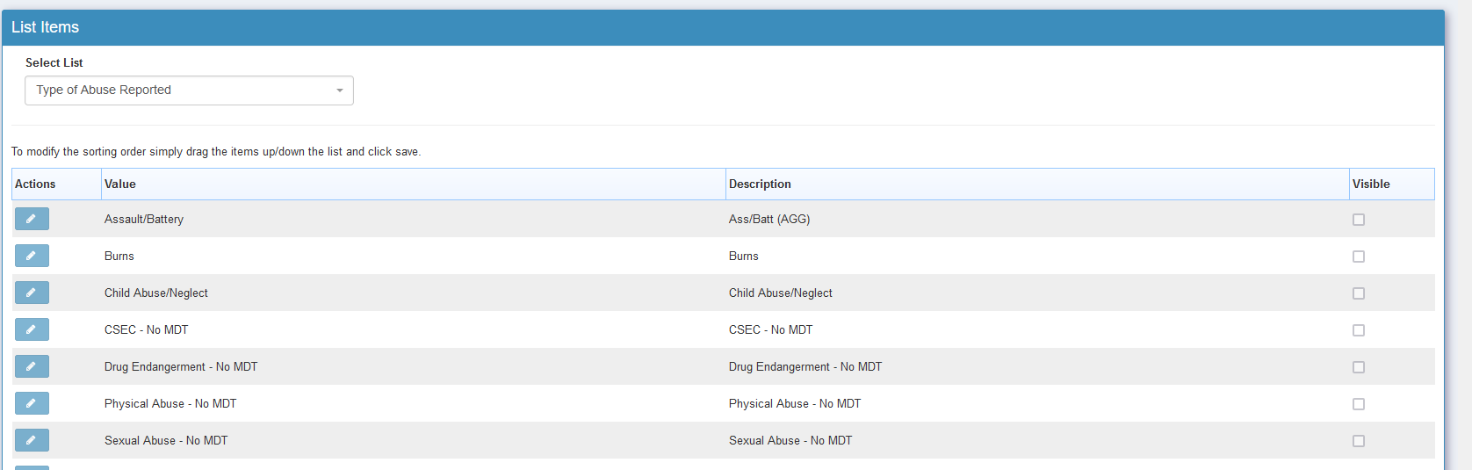Edit Sexual Abuse - No MDT item
The height and width of the screenshot is (470, 1472).
click(32, 440)
